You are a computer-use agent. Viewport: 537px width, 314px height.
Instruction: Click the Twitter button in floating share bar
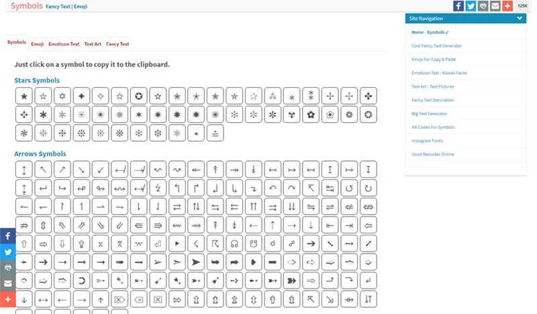pos(8,252)
